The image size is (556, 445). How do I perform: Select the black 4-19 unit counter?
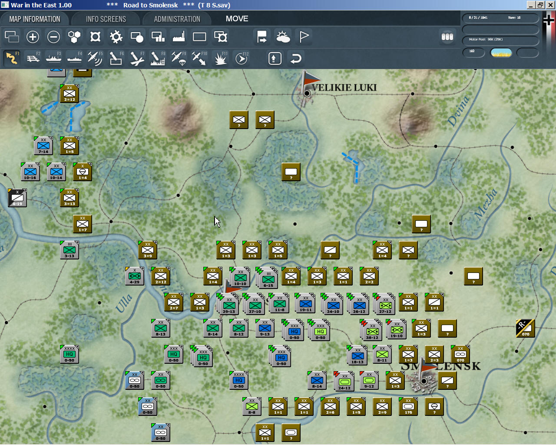pos(17,198)
